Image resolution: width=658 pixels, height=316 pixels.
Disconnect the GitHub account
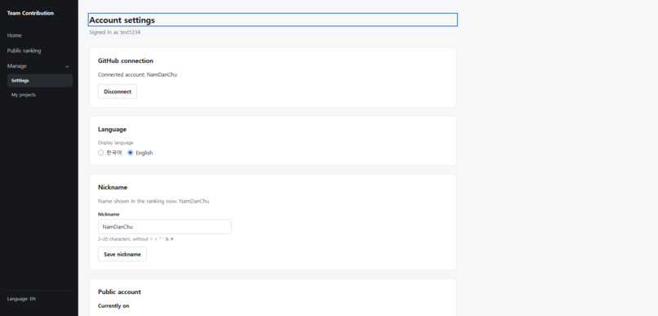click(x=118, y=91)
